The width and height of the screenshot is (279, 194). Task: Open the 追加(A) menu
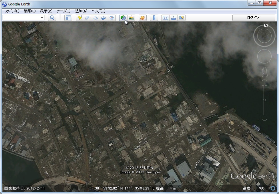81,11
